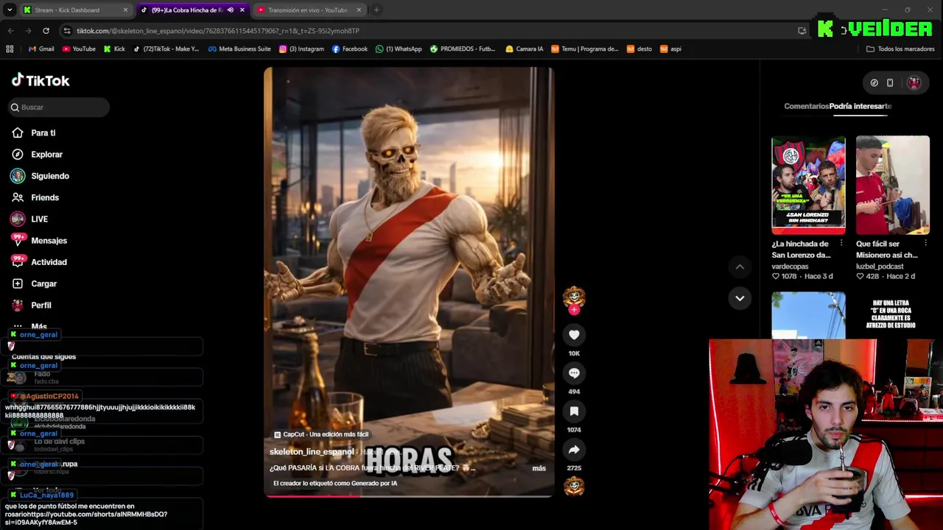Reload the page
This screenshot has height=530, width=943.
46,31
